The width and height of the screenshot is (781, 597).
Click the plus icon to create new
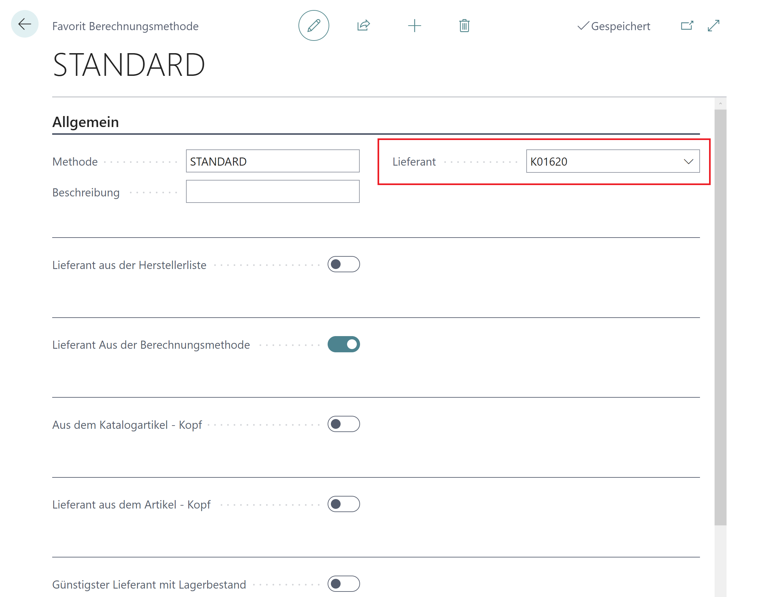point(414,26)
